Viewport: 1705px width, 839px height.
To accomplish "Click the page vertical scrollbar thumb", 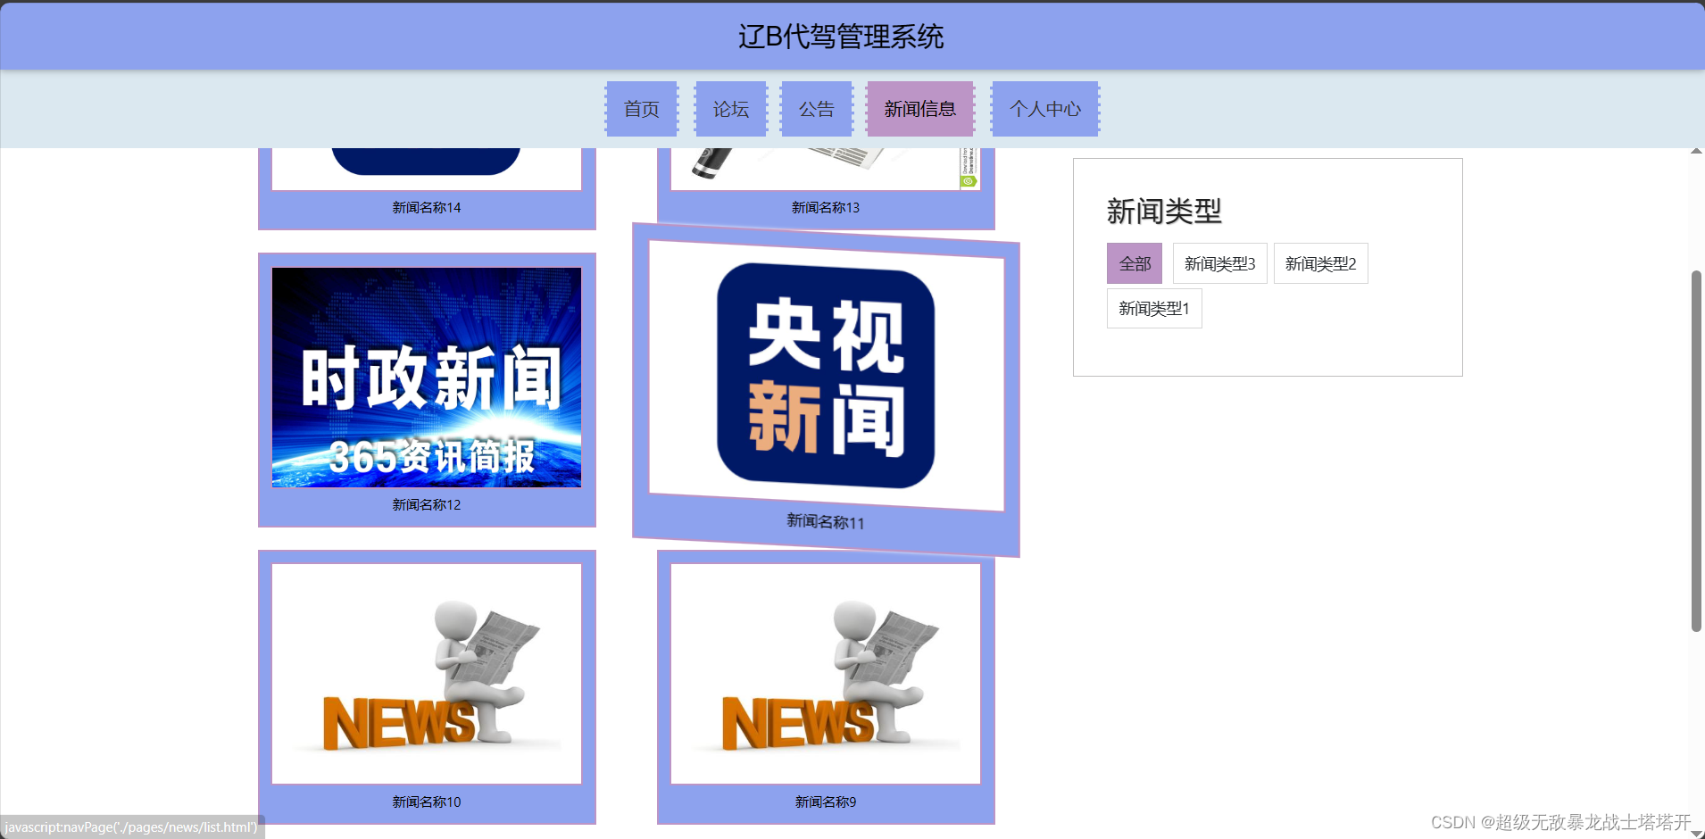I will (1696, 451).
